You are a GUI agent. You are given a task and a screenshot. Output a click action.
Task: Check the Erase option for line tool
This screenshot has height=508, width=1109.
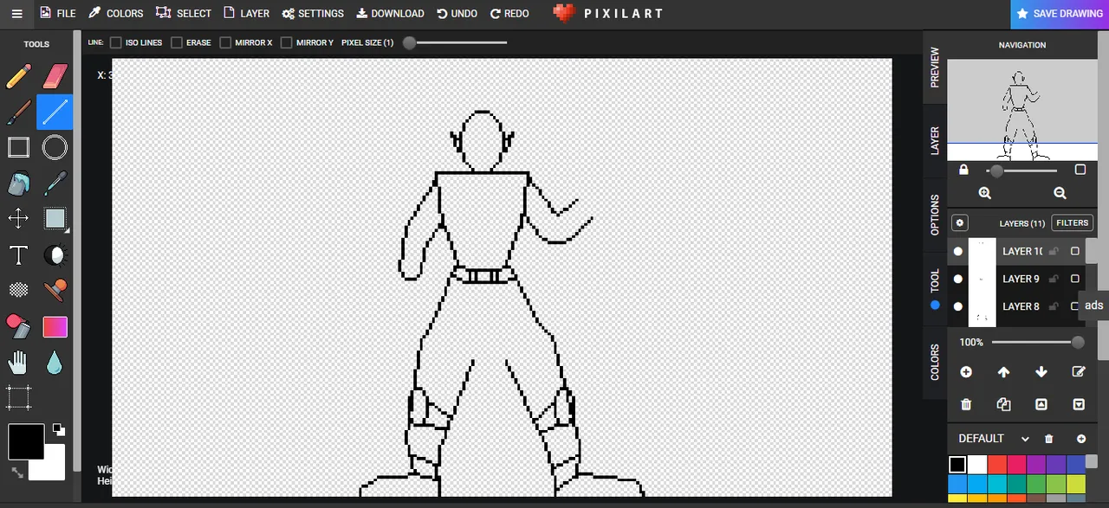coord(177,42)
